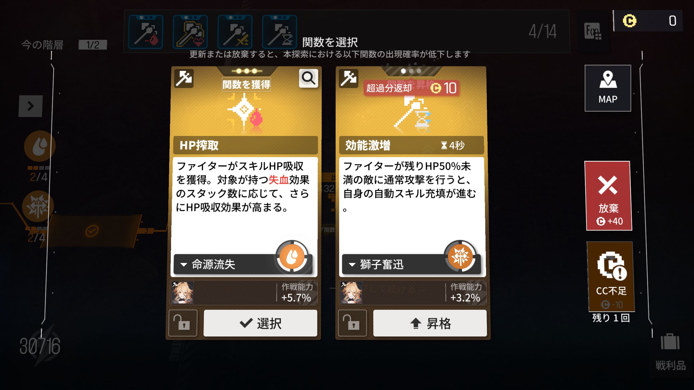Click the second function slot icon with heart
The image size is (694, 390).
click(190, 32)
